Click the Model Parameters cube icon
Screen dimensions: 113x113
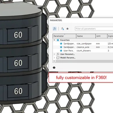[58, 58]
